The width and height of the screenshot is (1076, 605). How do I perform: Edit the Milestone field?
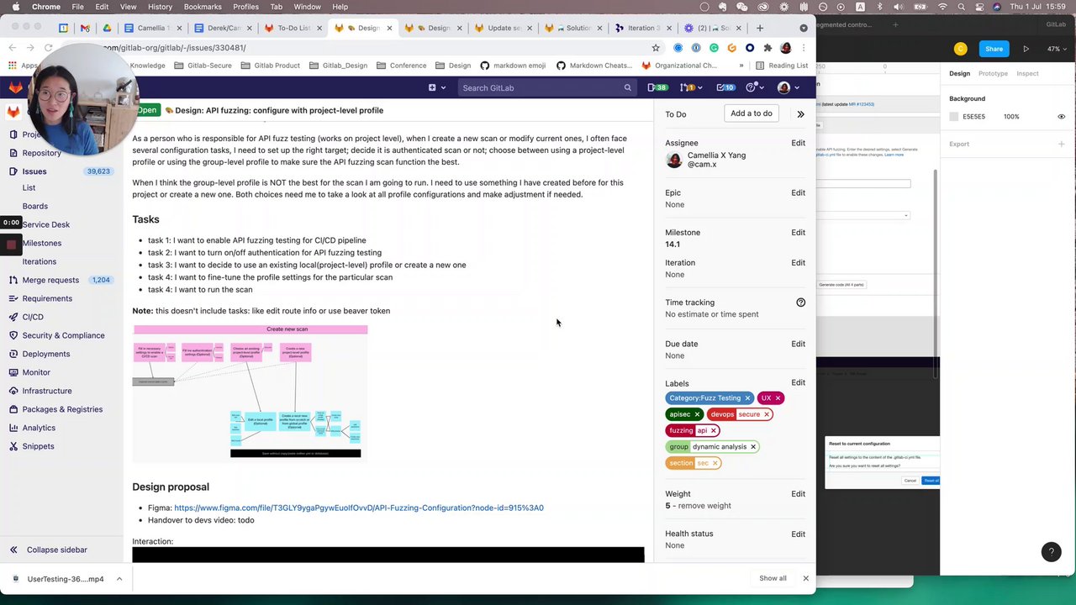[798, 233]
